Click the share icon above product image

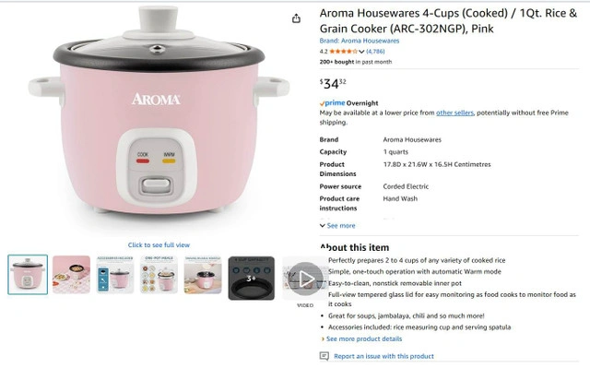click(x=296, y=18)
